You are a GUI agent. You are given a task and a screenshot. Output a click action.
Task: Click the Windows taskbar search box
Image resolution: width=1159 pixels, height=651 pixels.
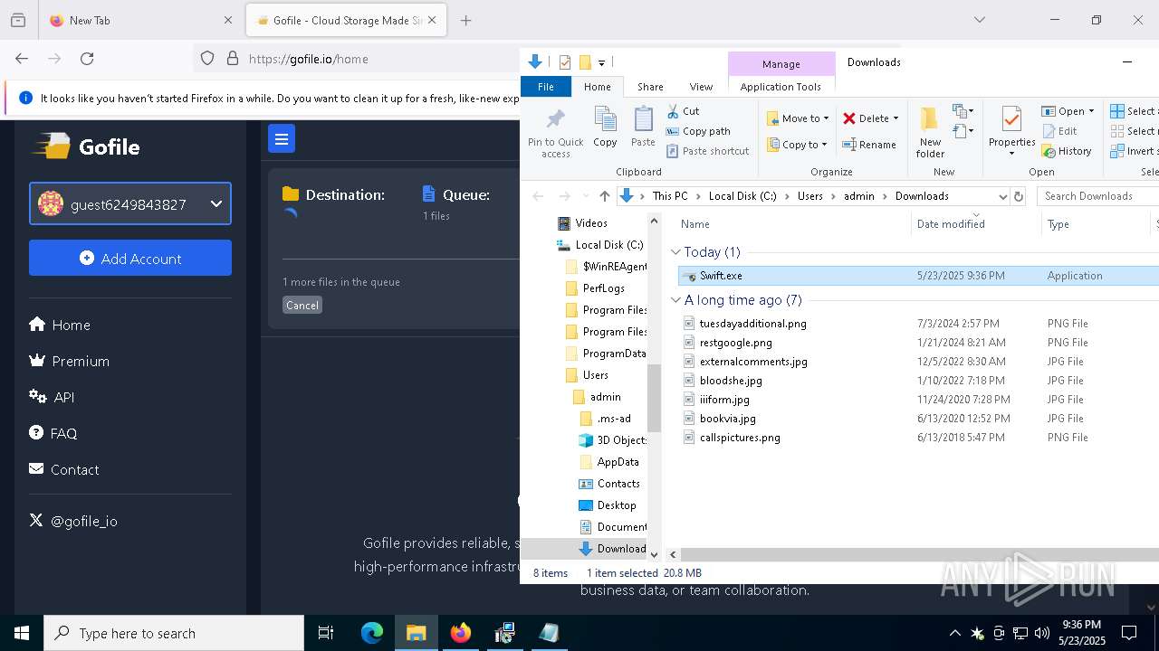pyautogui.click(x=174, y=633)
